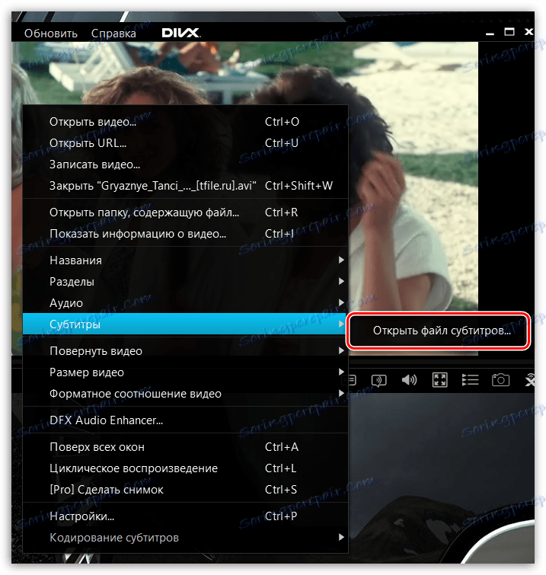Select Записать видео... entry
This screenshot has width=546, height=575.
[x=185, y=165]
